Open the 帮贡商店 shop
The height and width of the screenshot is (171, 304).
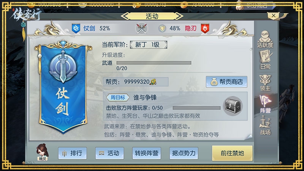(226, 82)
